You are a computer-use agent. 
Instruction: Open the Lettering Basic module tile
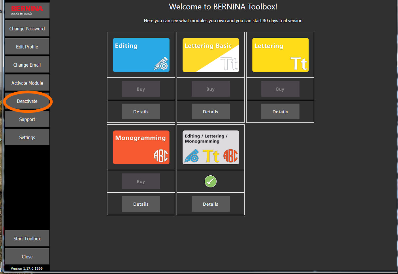pos(211,55)
